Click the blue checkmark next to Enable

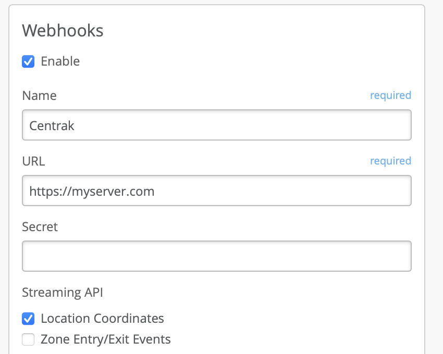[x=28, y=61]
